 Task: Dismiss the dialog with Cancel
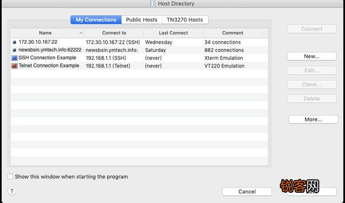click(247, 192)
